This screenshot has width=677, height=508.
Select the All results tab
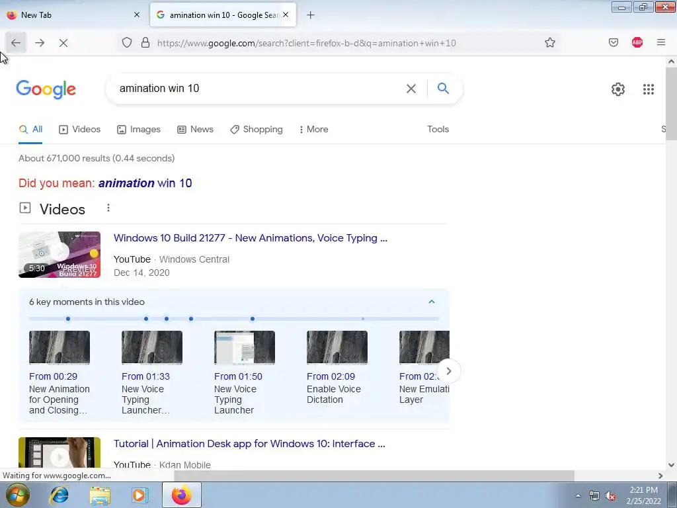30,129
